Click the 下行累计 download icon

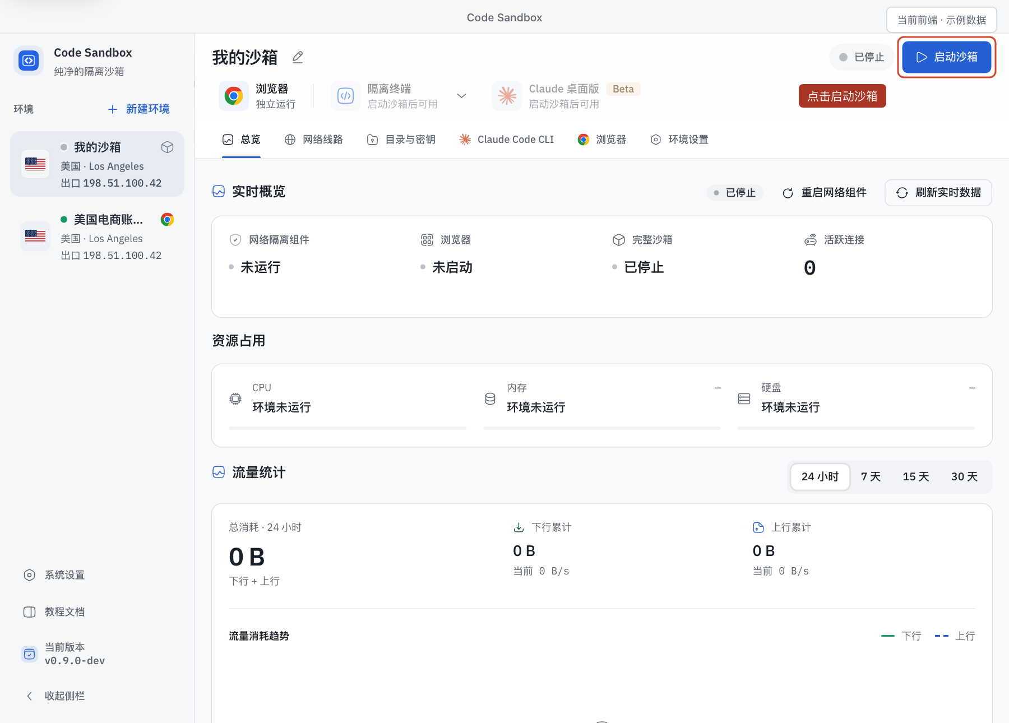519,527
